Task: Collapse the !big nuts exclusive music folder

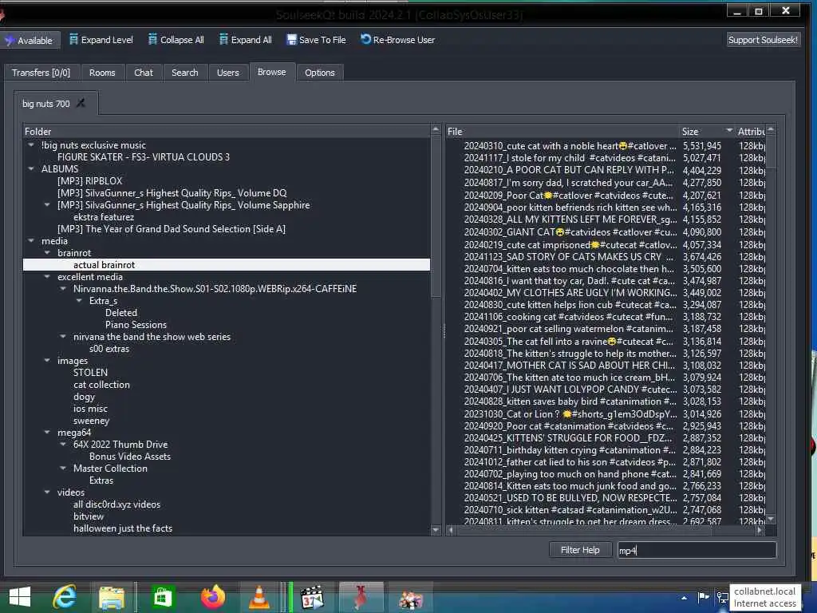Action: tap(31, 145)
